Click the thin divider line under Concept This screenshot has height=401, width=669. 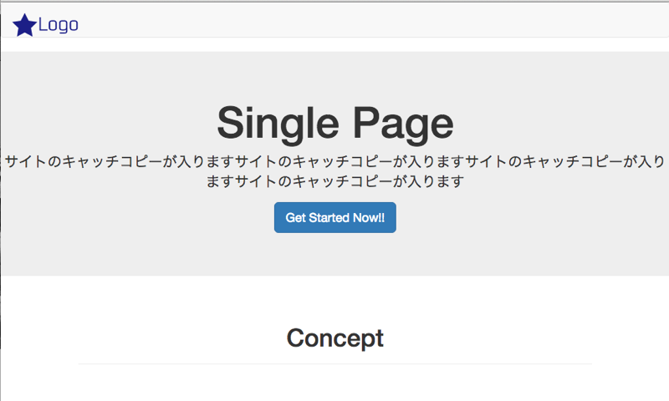click(335, 364)
